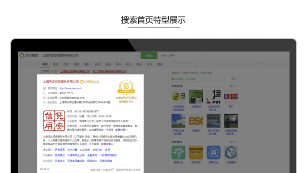Open the 技术力量 link
The image size is (307, 173).
(x=72, y=150)
